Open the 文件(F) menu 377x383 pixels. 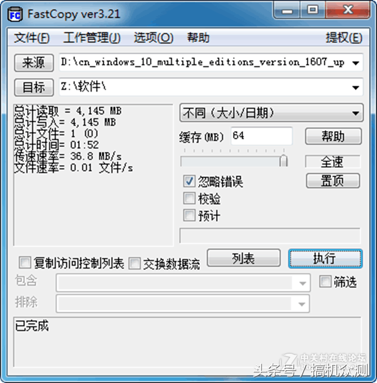(x=32, y=38)
